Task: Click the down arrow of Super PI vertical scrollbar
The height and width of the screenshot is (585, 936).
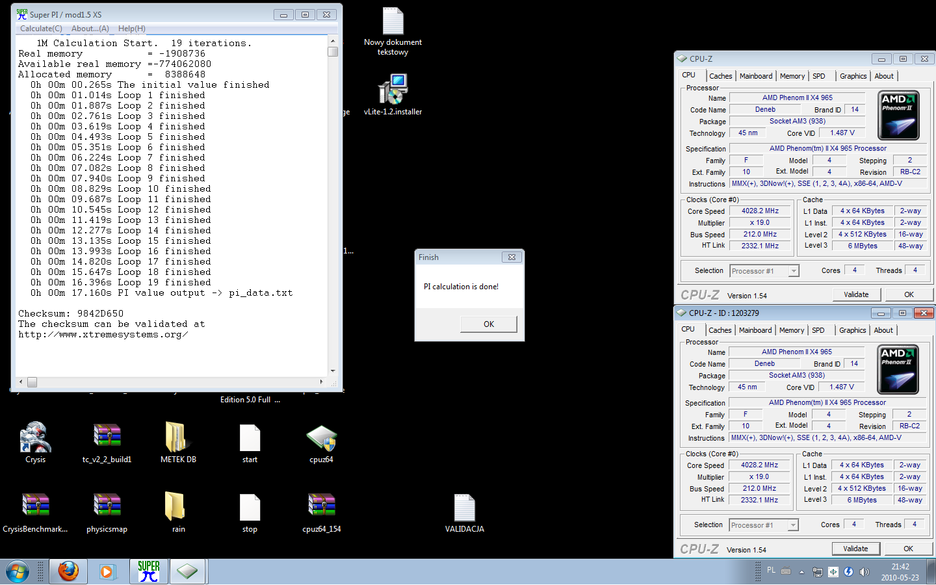Action: (333, 371)
